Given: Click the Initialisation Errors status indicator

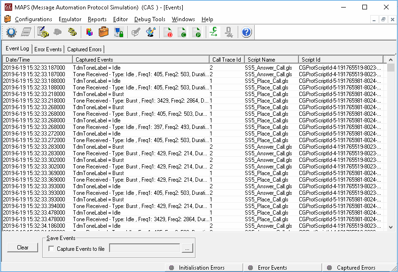Looking at the screenshot, I should [x=203, y=267].
